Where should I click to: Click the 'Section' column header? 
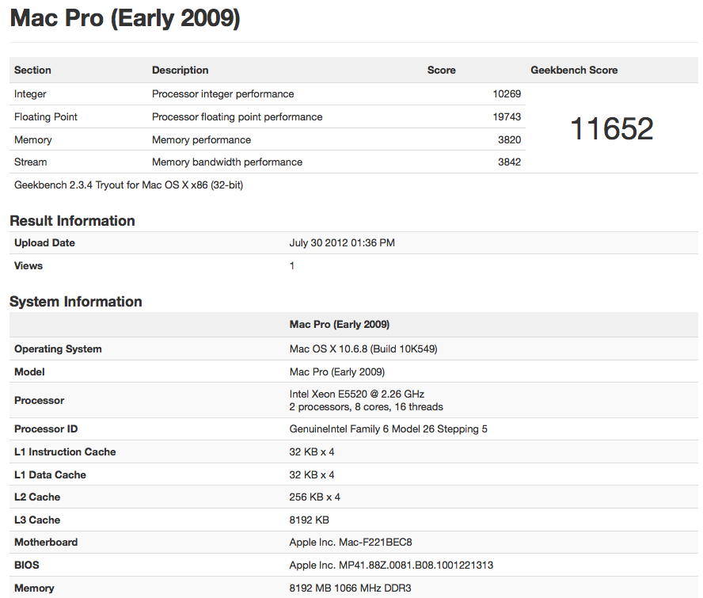pos(32,70)
